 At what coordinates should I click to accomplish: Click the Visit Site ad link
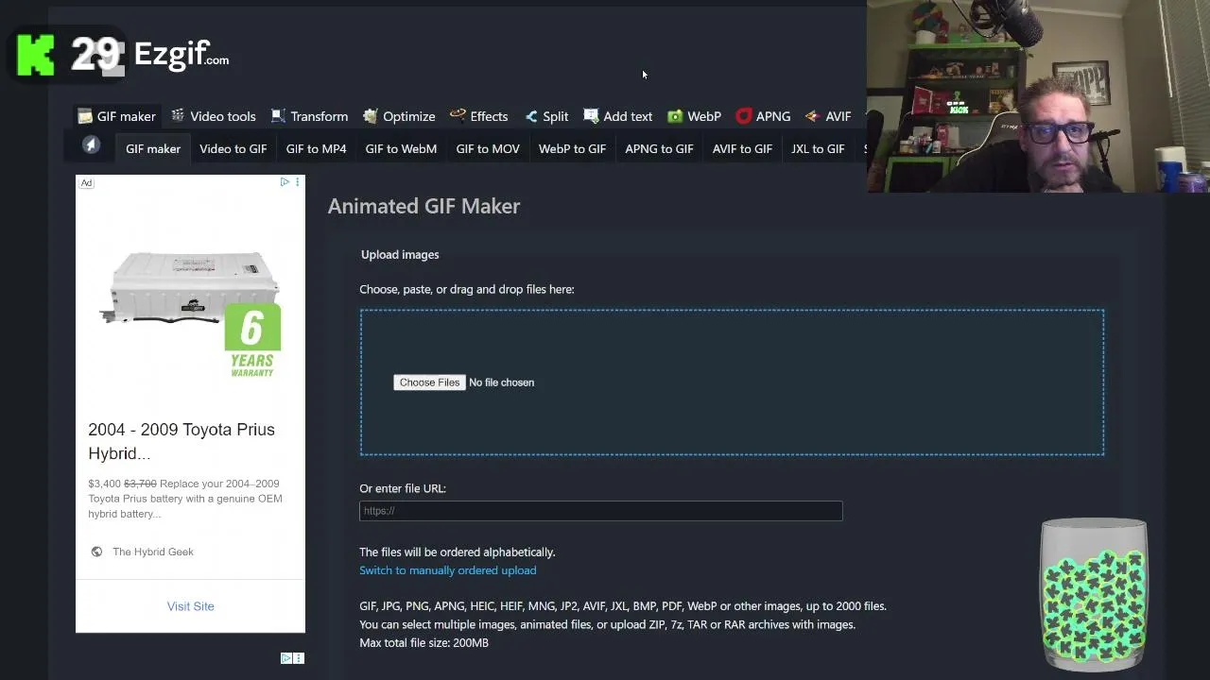tap(190, 606)
